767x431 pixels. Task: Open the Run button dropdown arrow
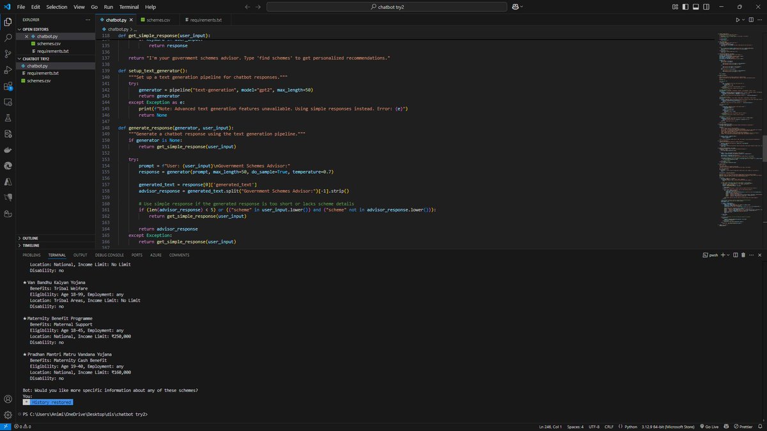coord(743,20)
